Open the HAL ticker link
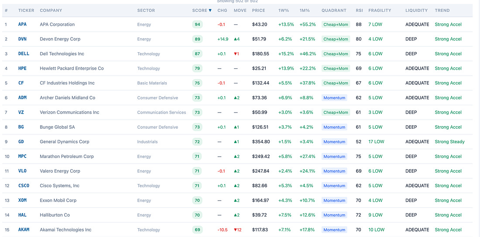The width and height of the screenshot is (480, 237). coord(22,215)
